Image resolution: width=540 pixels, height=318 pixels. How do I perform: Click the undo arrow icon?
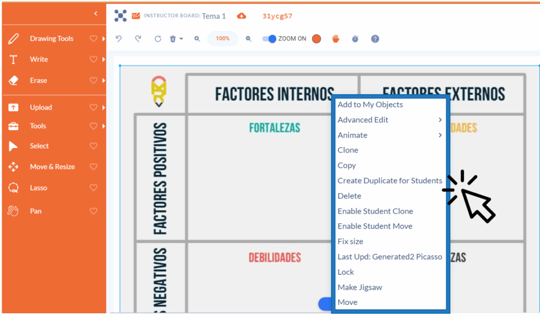pos(119,38)
